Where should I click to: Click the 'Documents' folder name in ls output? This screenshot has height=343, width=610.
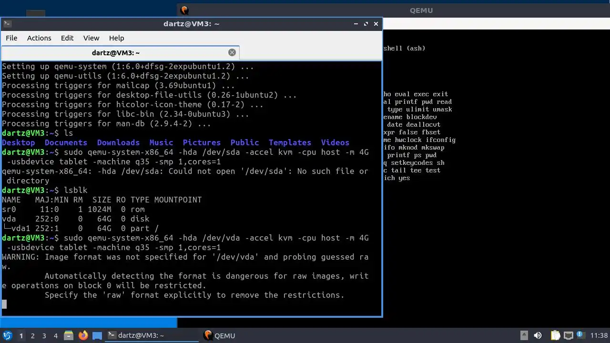[x=66, y=142]
